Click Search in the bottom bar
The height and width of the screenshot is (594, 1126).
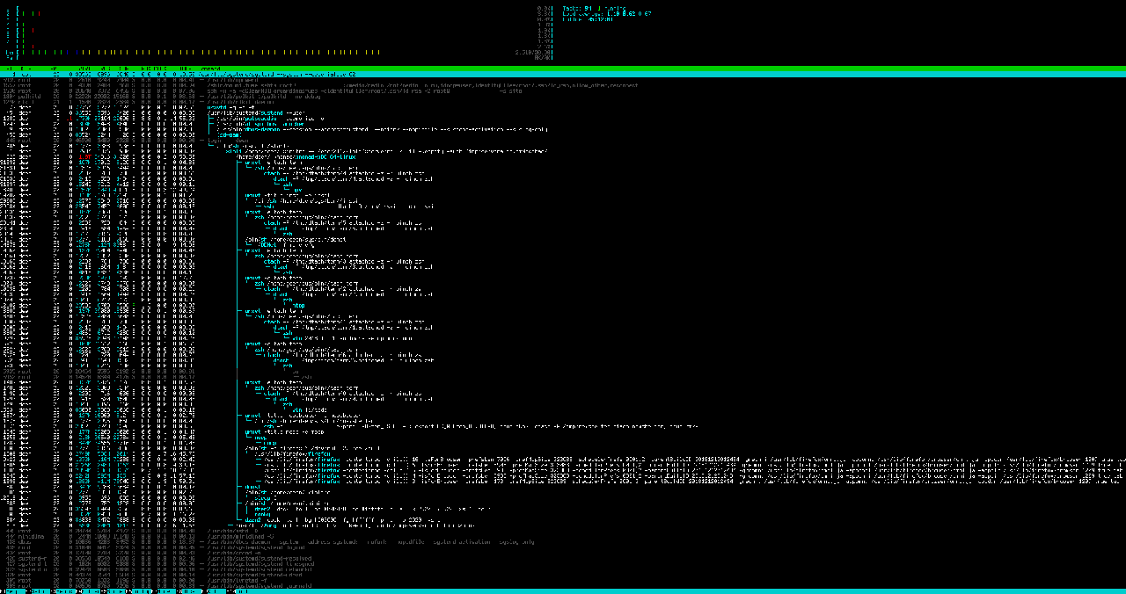tap(67, 591)
